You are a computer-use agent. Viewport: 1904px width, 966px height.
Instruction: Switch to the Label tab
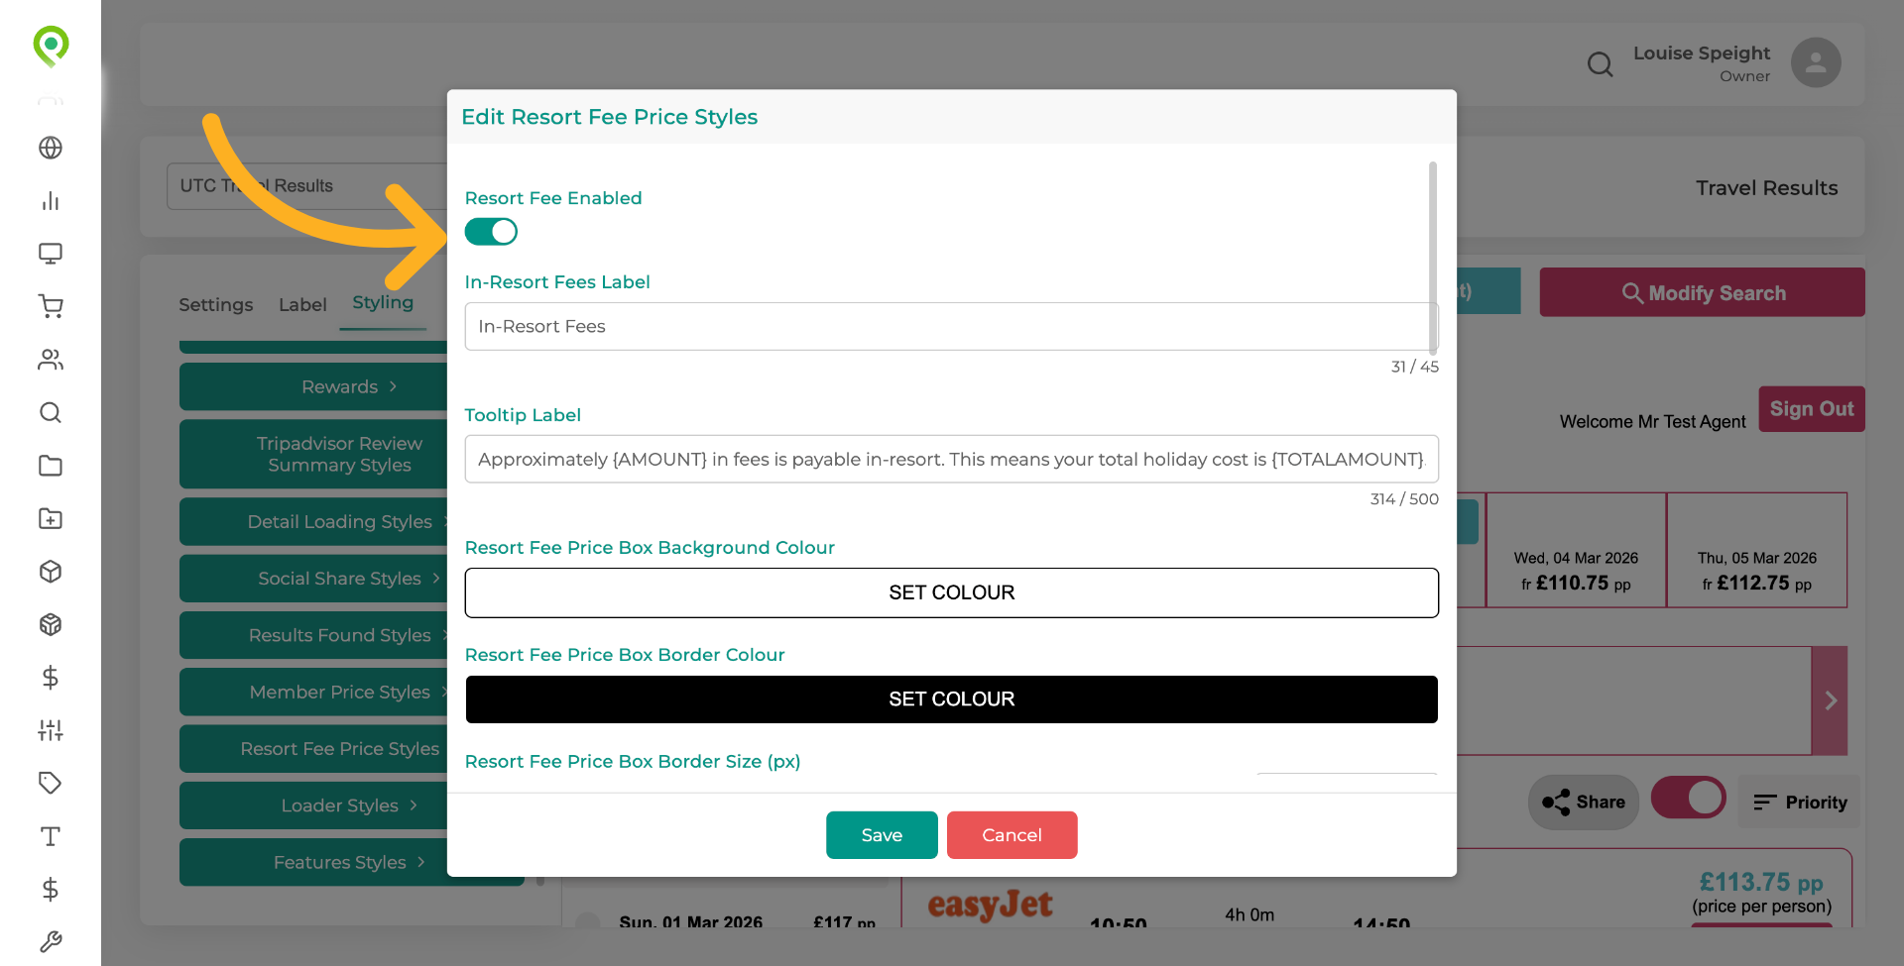[302, 305]
